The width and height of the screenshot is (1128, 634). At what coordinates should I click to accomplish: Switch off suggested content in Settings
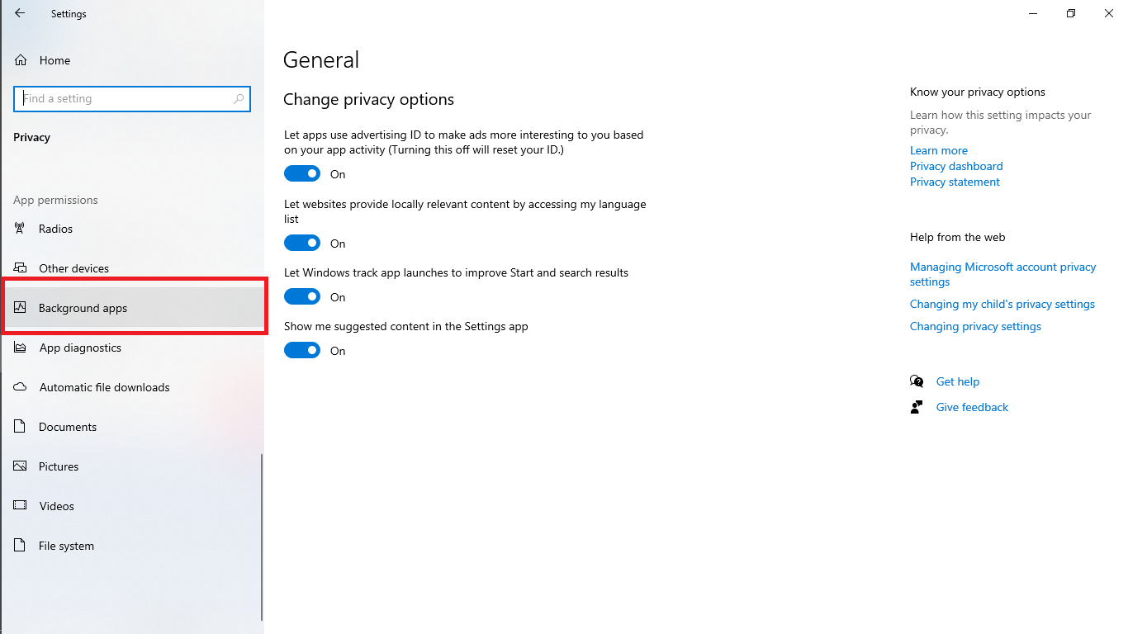pyautogui.click(x=302, y=351)
